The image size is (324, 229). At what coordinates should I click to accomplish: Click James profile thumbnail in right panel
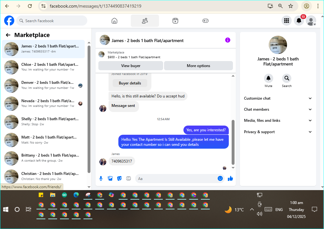pyautogui.click(x=278, y=45)
